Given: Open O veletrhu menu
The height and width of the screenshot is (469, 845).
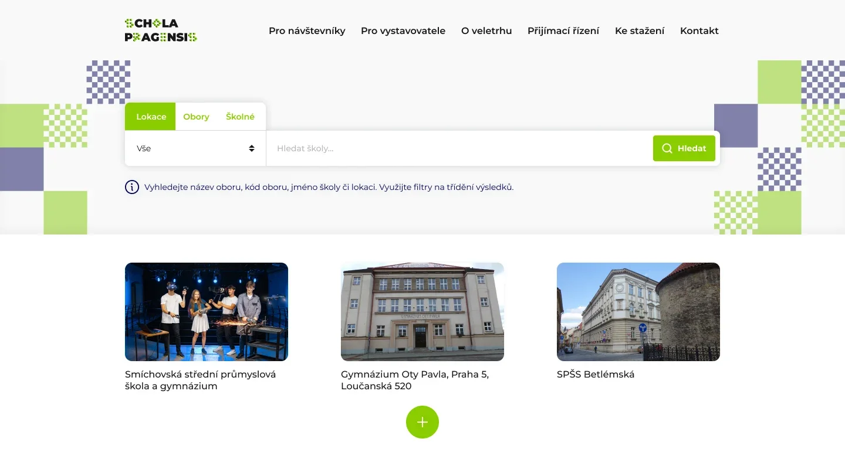Looking at the screenshot, I should pyautogui.click(x=486, y=30).
